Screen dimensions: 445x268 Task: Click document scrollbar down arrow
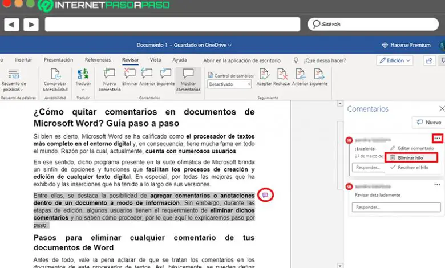point(339,266)
